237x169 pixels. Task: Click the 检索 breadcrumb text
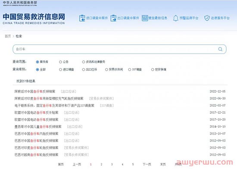19,36
